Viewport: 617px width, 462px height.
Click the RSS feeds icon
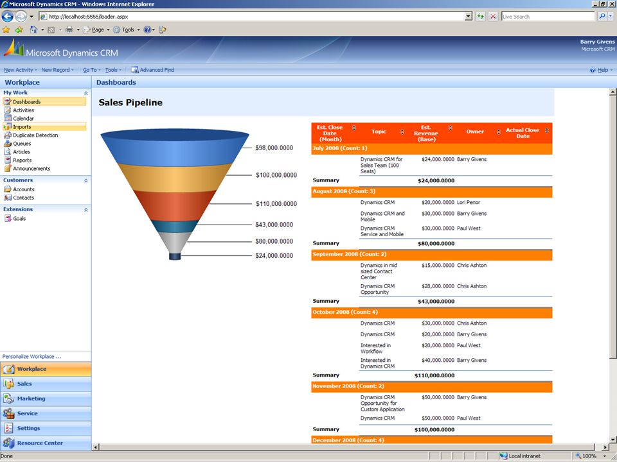[51, 30]
